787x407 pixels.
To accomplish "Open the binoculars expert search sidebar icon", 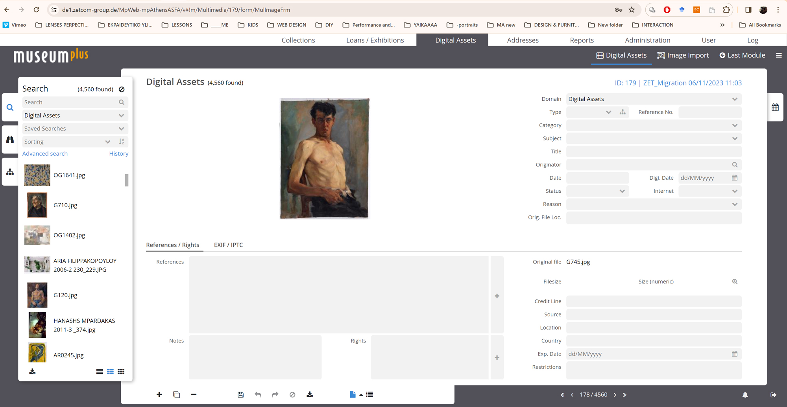I will pos(10,139).
